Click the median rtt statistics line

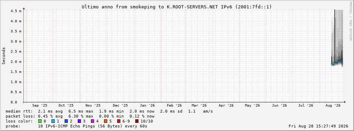pyautogui.click(x=109, y=111)
